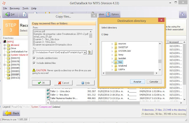The height and width of the screenshot is (123, 189).
Task: Expand the System Volume tree node
Action: click(5, 55)
